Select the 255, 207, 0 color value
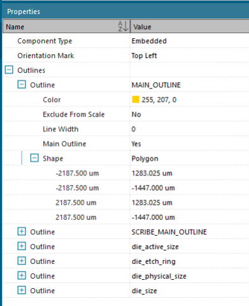The height and width of the screenshot is (306, 249). tap(159, 99)
